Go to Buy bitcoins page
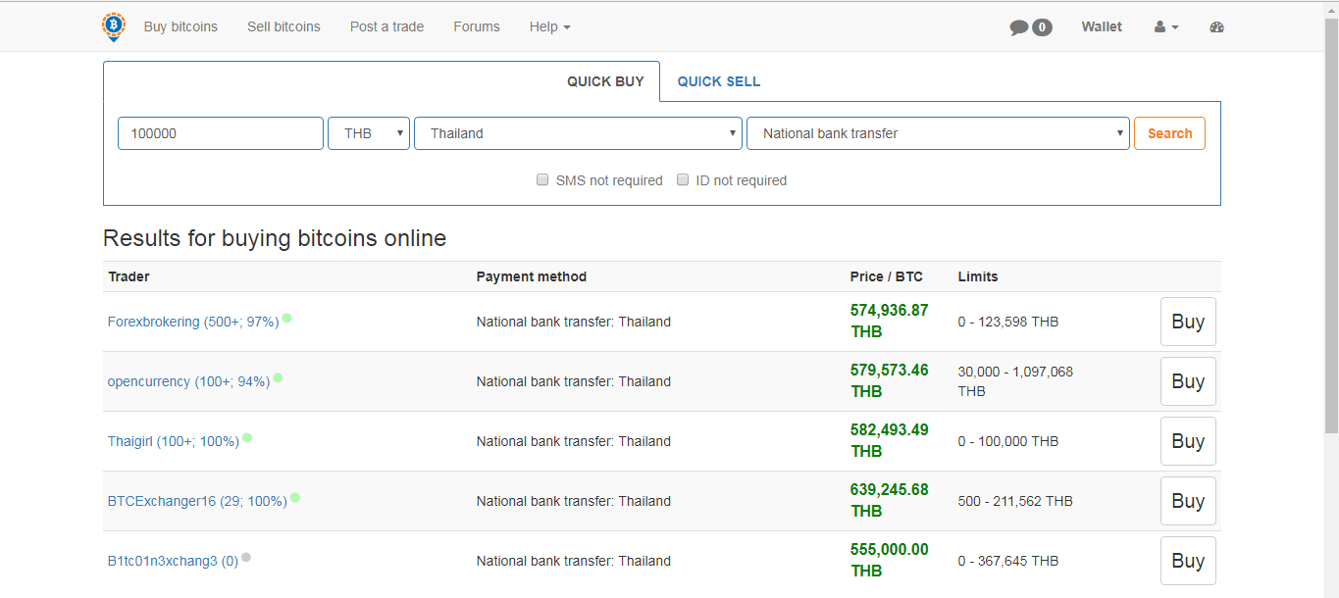Image resolution: width=1339 pixels, height=598 pixels. pyautogui.click(x=180, y=26)
